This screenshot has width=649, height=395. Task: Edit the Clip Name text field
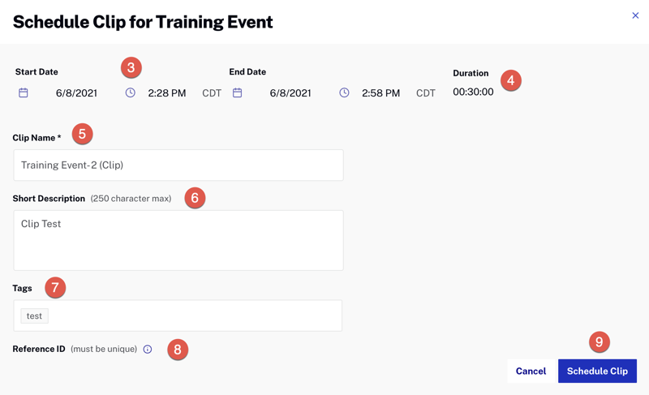tap(178, 165)
